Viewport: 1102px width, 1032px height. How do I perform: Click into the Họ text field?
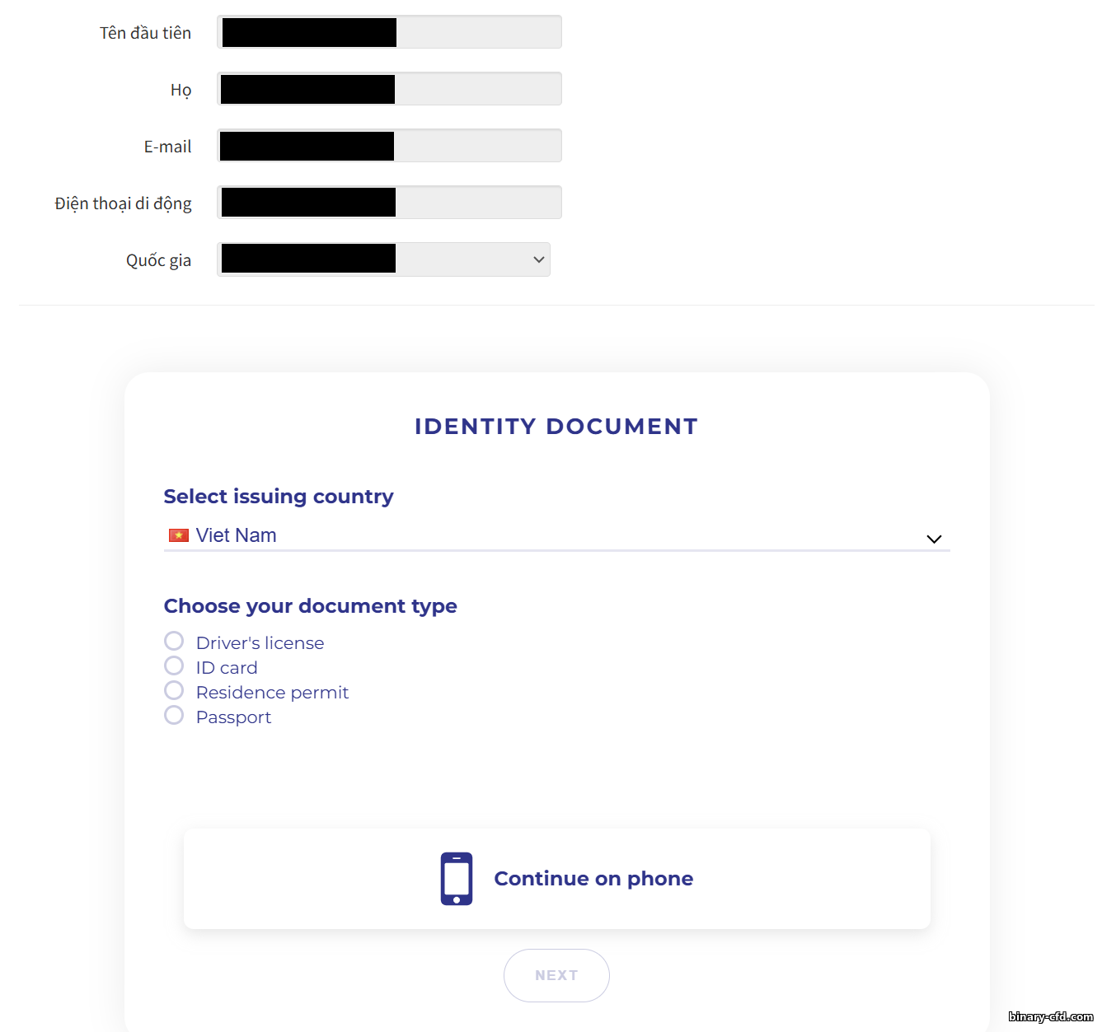[389, 89]
